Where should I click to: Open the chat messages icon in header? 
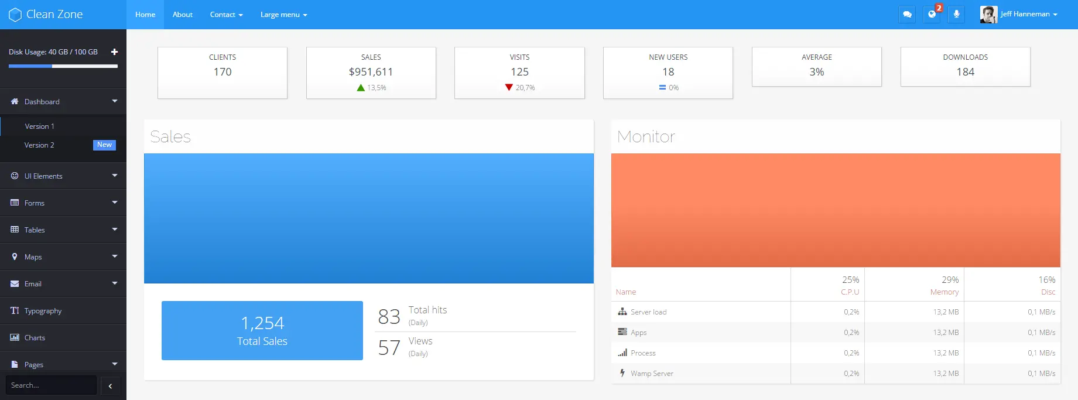point(907,15)
